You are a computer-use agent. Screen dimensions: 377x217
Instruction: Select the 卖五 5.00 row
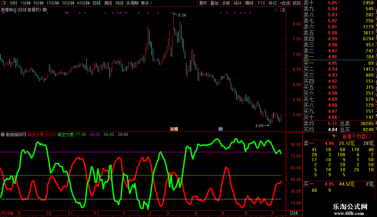[x=339, y=33]
